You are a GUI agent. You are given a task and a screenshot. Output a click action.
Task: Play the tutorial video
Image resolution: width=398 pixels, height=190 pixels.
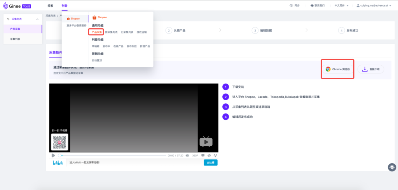pos(53,155)
